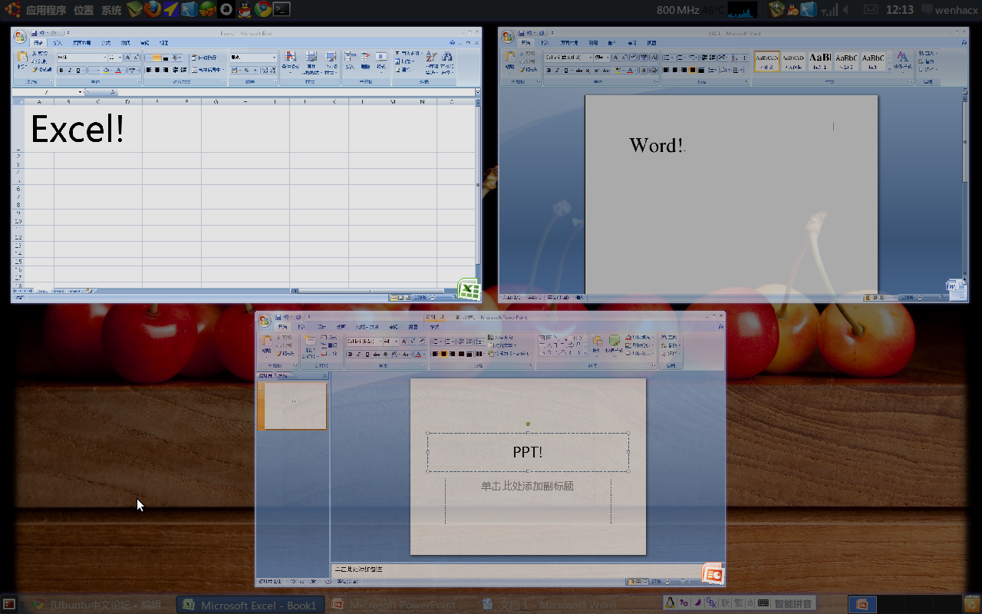
Task: Open the font size dropdown in Excel
Action: tap(120, 58)
